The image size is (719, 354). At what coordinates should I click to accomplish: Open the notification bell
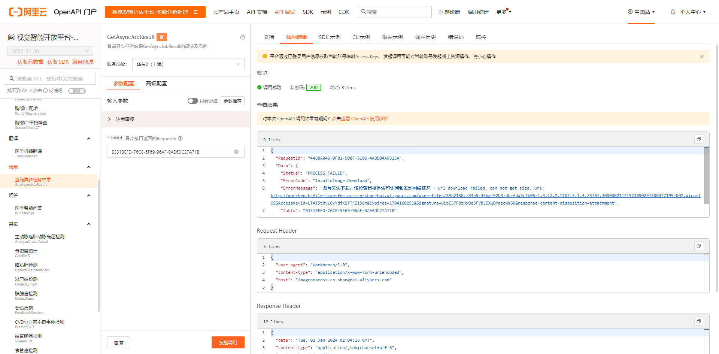(x=673, y=12)
